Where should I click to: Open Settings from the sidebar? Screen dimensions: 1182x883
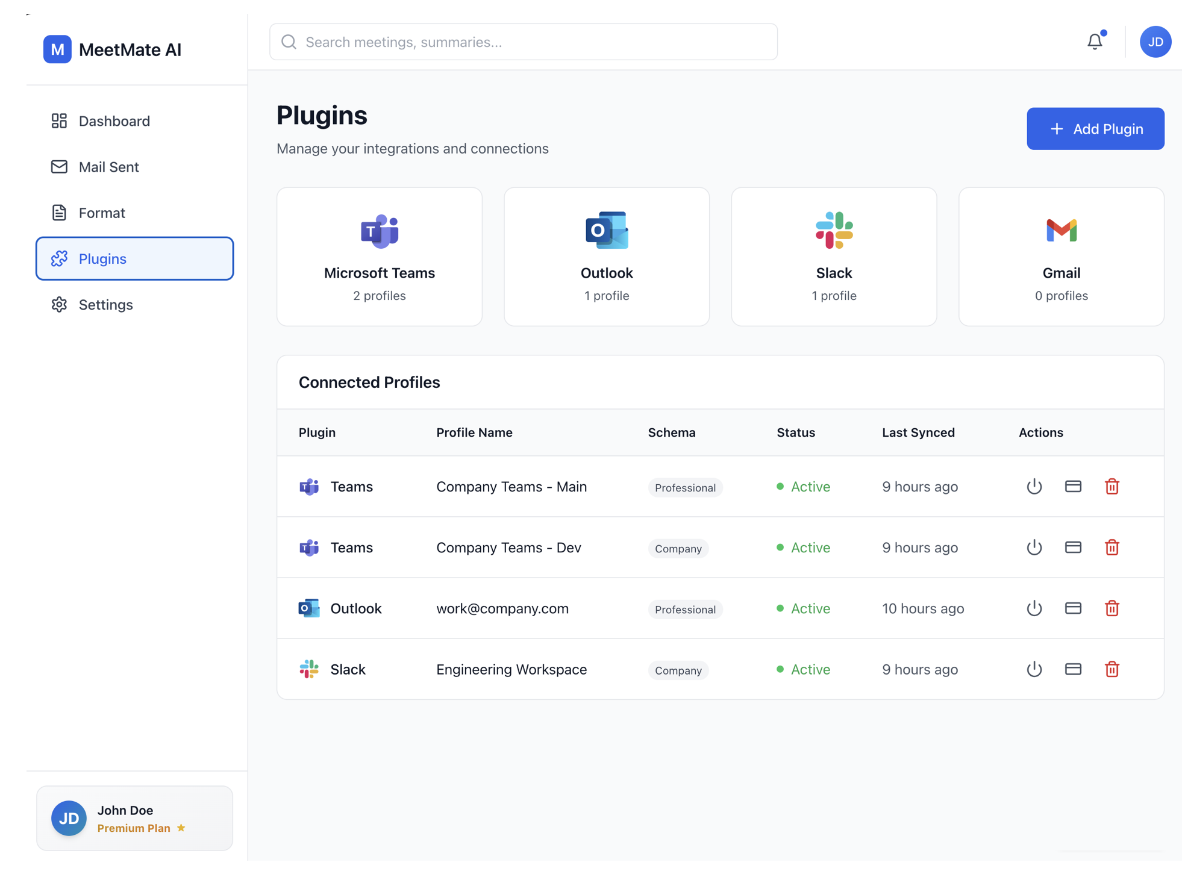pyautogui.click(x=105, y=305)
